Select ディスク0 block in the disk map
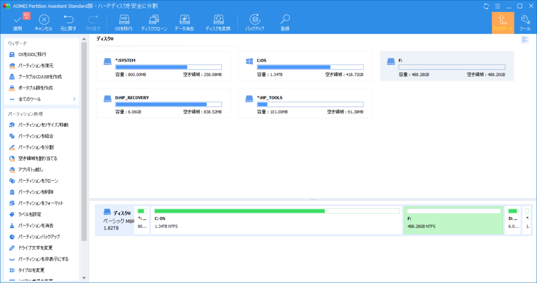 (115, 220)
